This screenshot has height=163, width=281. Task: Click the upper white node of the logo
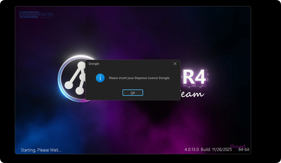(81, 65)
